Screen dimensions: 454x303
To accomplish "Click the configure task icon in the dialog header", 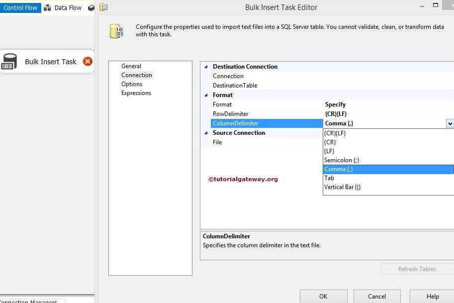I will pos(116,31).
